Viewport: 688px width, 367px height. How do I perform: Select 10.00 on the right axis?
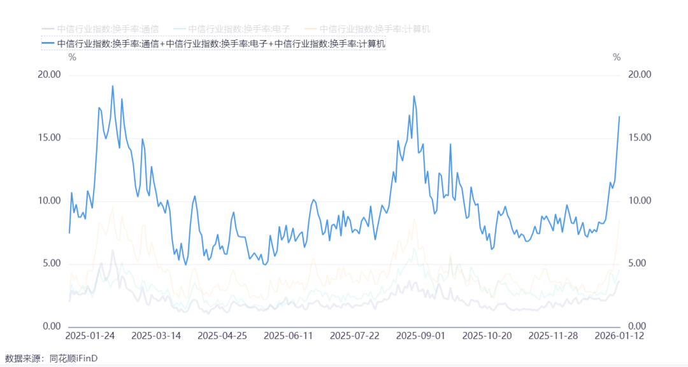pyautogui.click(x=640, y=200)
